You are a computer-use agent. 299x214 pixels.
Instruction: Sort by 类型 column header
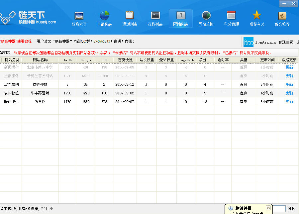244,60
